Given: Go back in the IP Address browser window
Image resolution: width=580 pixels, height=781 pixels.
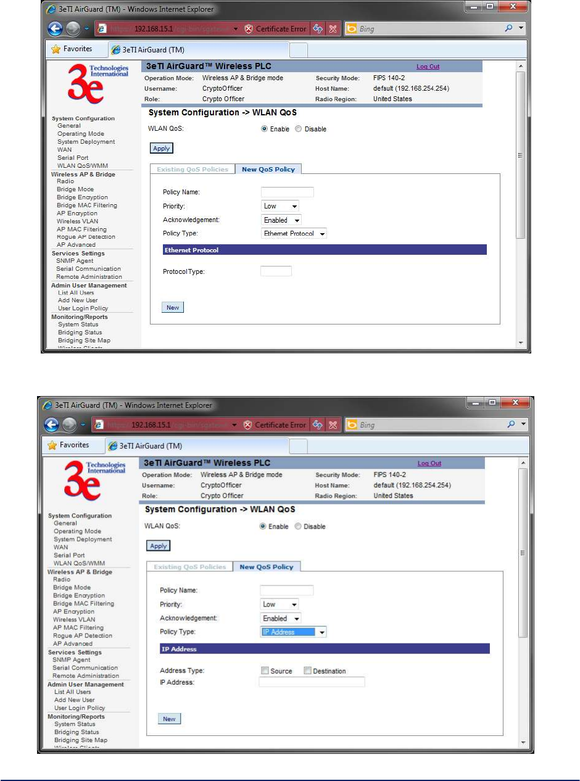Looking at the screenshot, I should coord(52,424).
